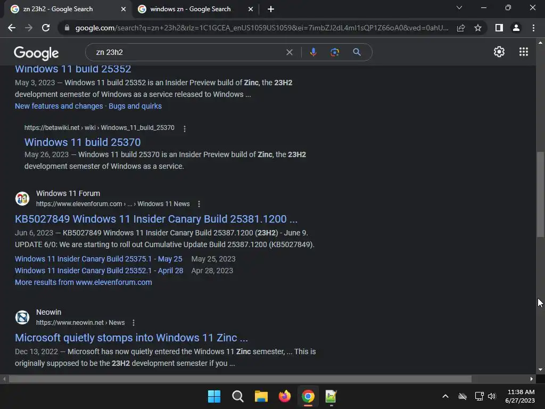Open 'Microsoft quietly stomps into Windows 11 Zinc' result

click(131, 338)
